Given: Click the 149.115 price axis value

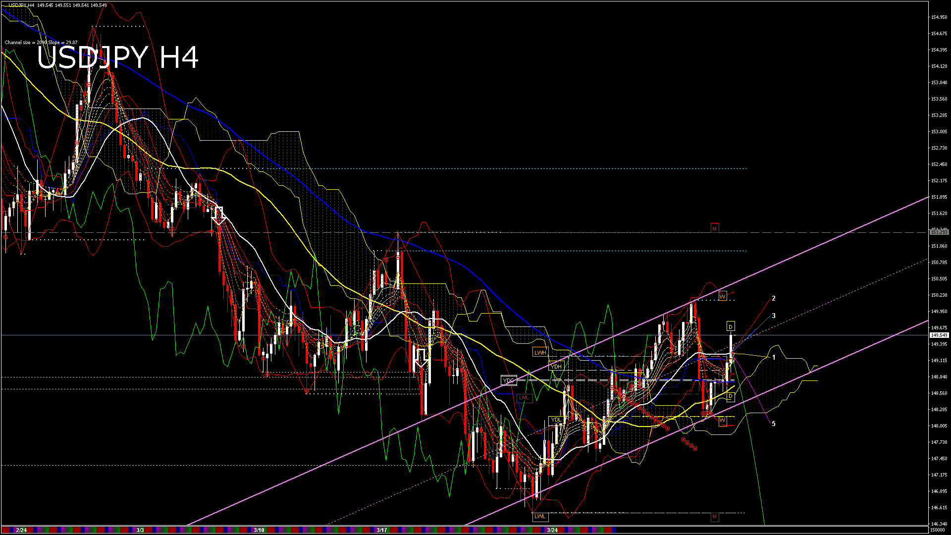Looking at the screenshot, I should [939, 361].
